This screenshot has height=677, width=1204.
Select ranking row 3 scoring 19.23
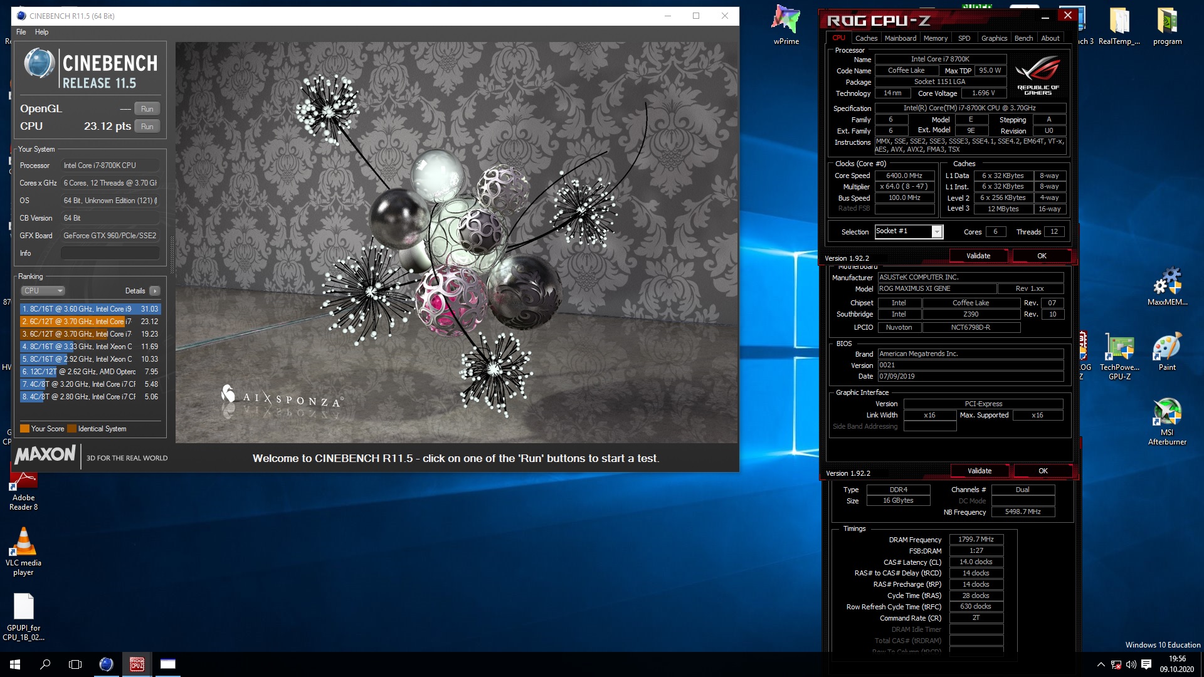90,334
